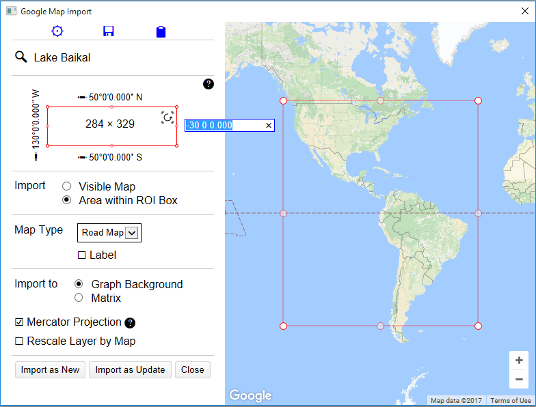Image resolution: width=536 pixels, height=407 pixels.
Task: Click the blue clipboard paste icon
Action: [161, 31]
